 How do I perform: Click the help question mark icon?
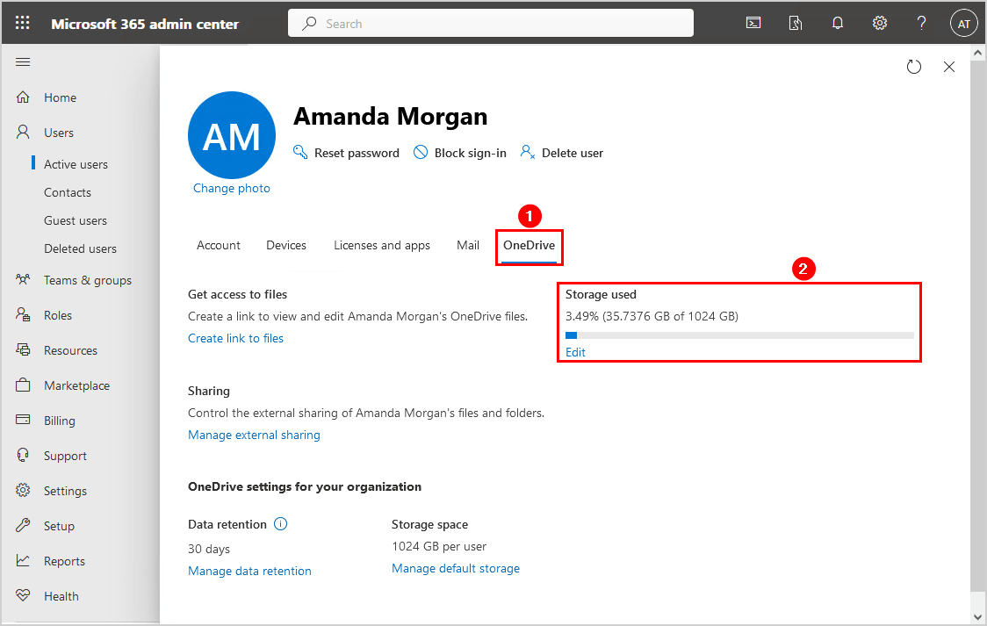[x=921, y=24]
